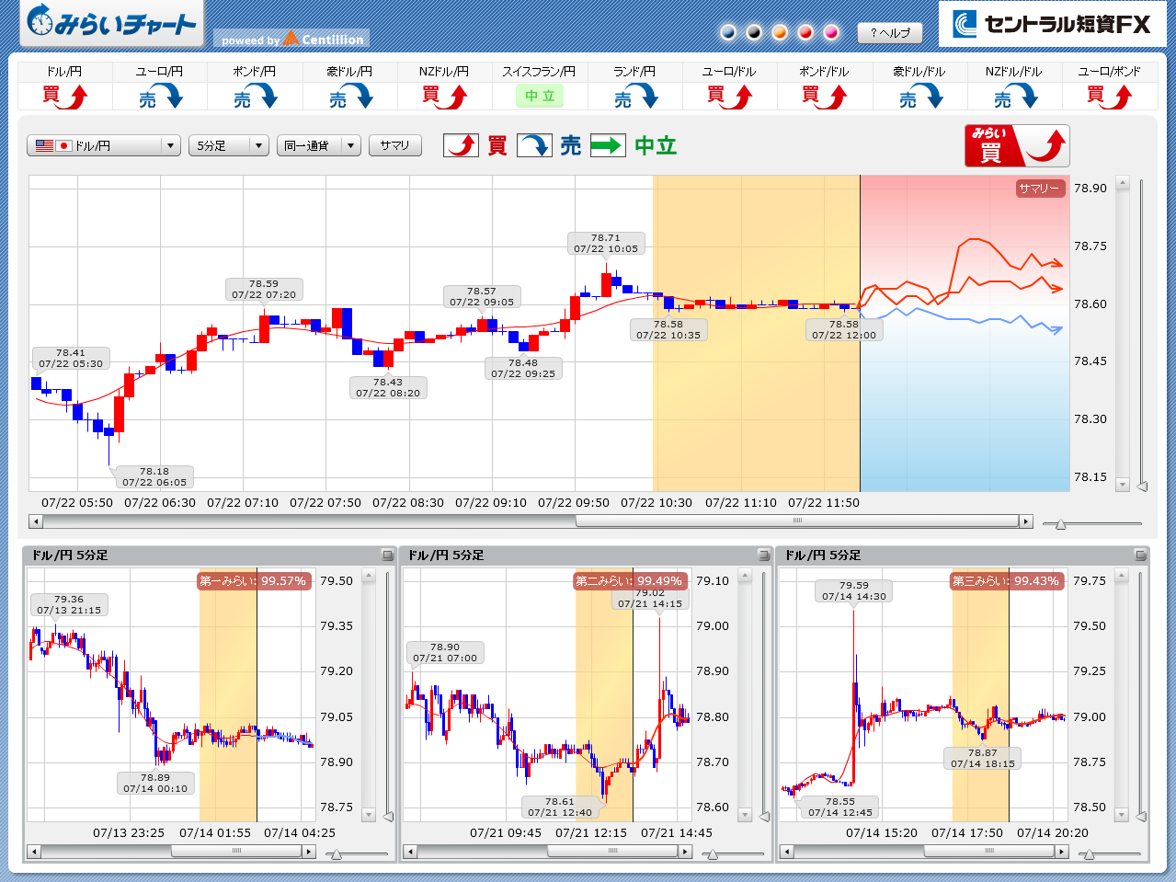Select the 豪ドル/ドル currency pair tab
The width and height of the screenshot is (1176, 882).
click(919, 72)
